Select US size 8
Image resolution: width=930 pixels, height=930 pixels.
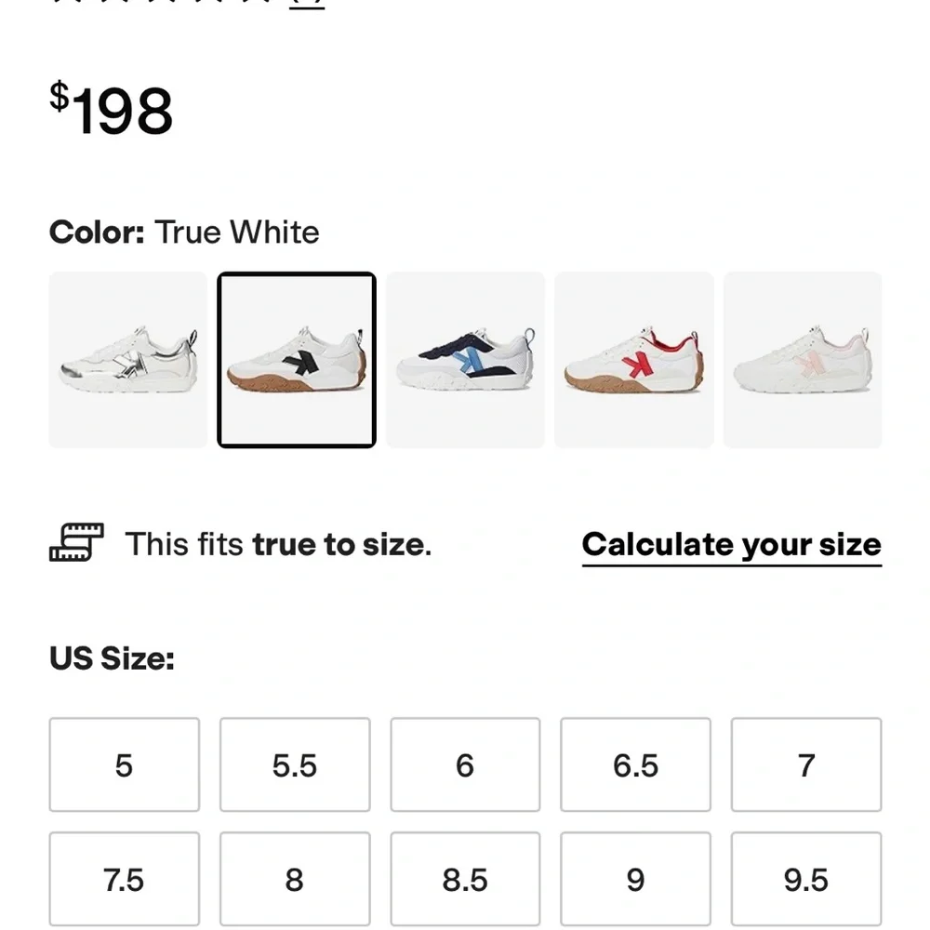point(295,879)
